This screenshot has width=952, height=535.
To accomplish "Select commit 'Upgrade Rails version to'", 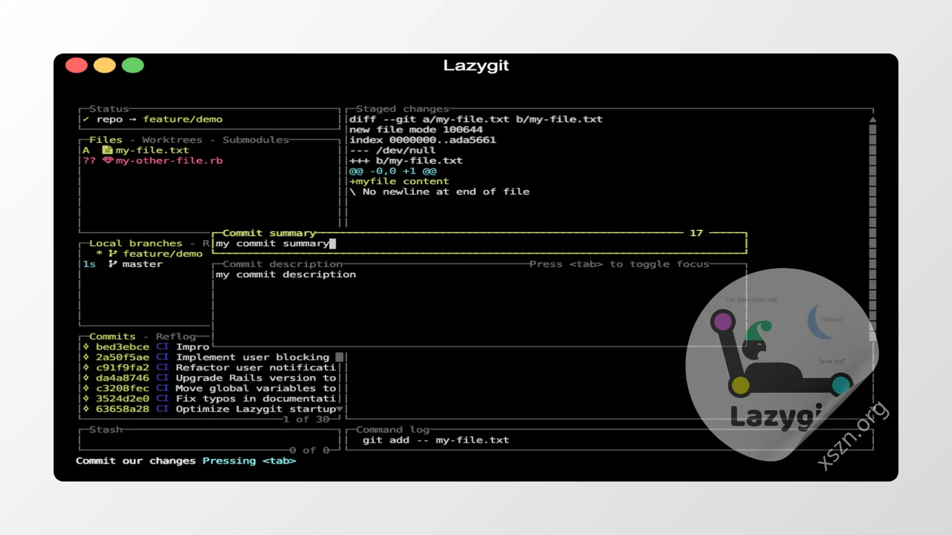I will [x=256, y=378].
